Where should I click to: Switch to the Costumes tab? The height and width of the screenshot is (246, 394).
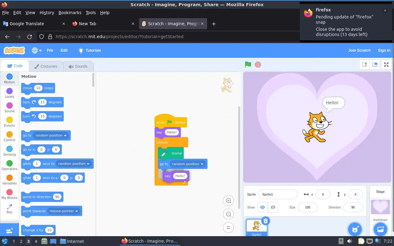point(46,66)
